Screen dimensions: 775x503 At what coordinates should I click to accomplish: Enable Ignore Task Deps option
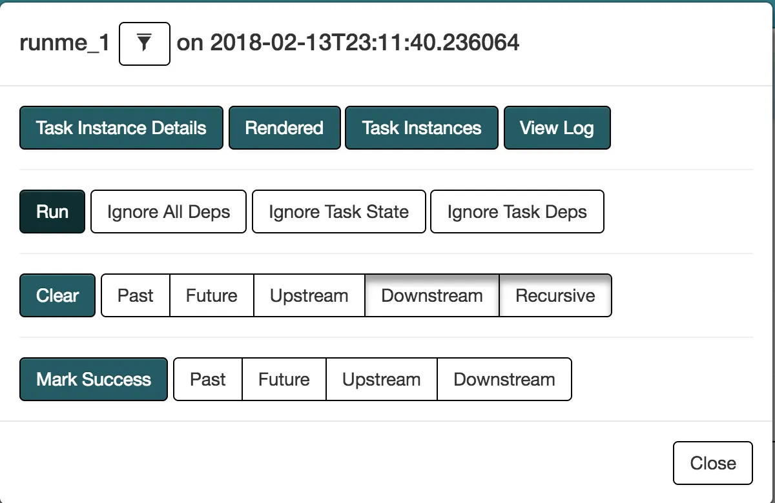[x=517, y=212]
